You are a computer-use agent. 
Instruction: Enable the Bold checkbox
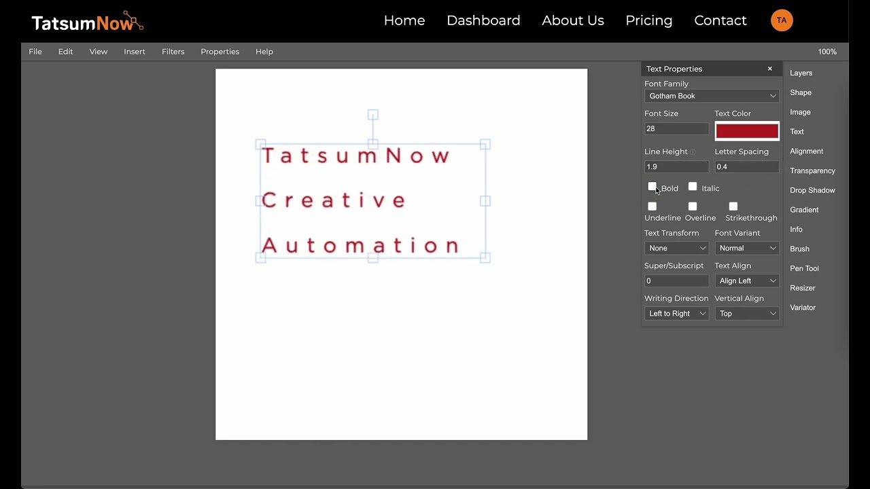(x=652, y=187)
